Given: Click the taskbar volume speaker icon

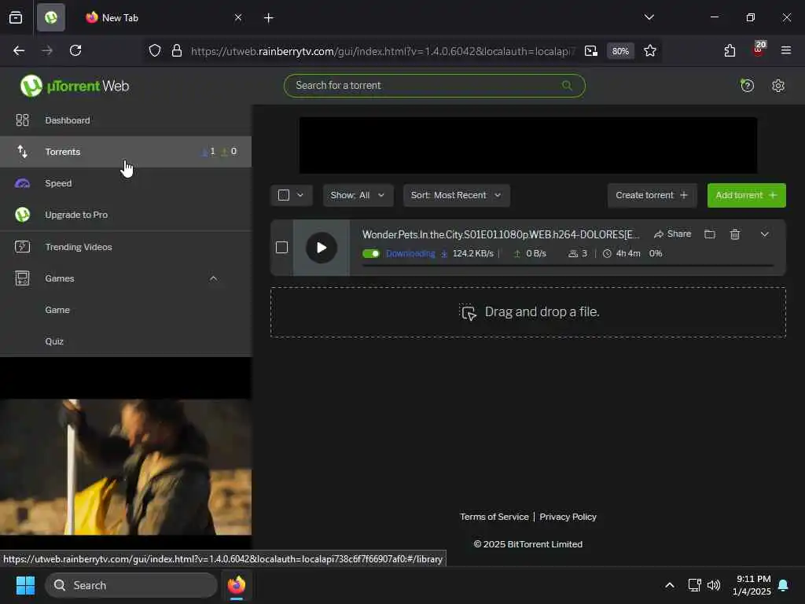Looking at the screenshot, I should [714, 585].
